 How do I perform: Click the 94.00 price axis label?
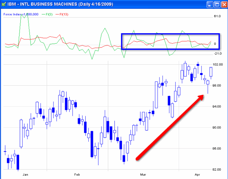[217, 106]
